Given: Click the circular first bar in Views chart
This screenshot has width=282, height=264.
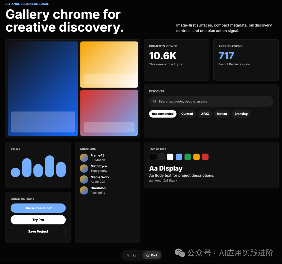Looking at the screenshot, I should pos(15,172).
